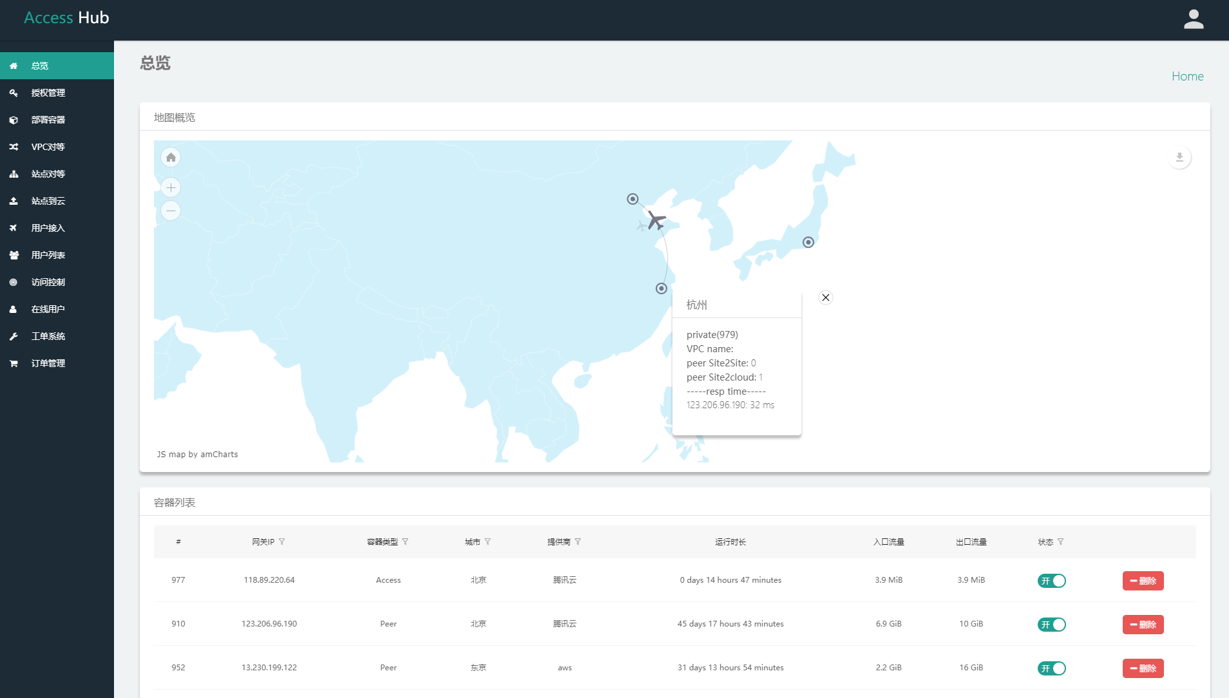The width and height of the screenshot is (1229, 698).
Task: Click the sitemap icon for 站点对等
Action: pyautogui.click(x=14, y=174)
